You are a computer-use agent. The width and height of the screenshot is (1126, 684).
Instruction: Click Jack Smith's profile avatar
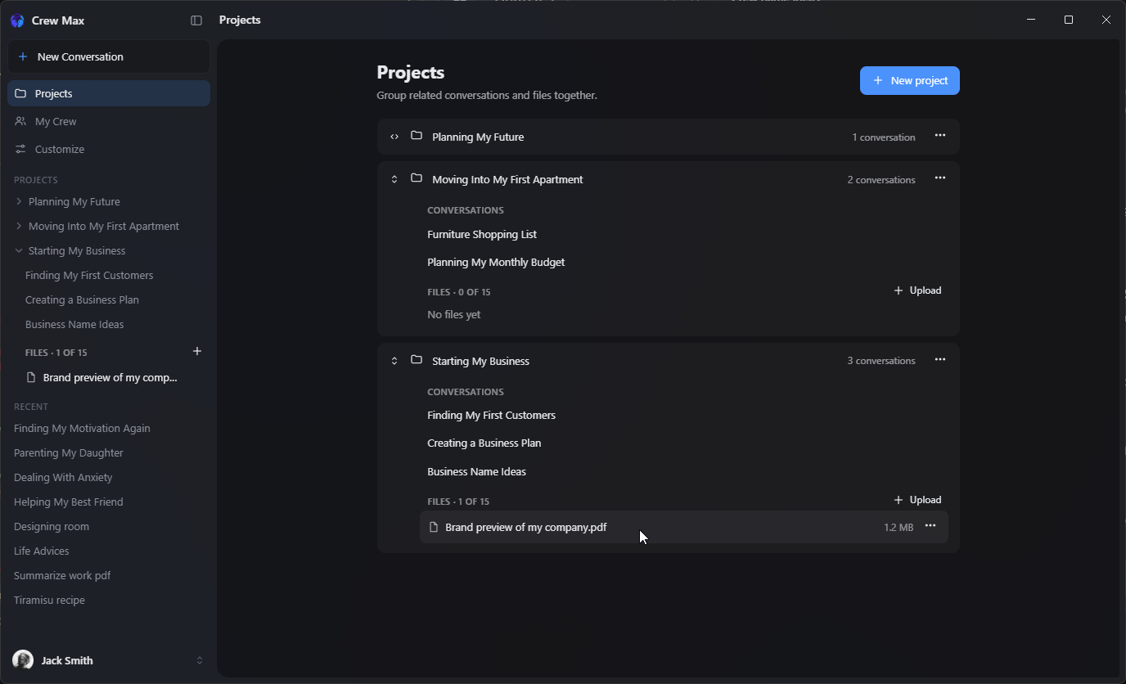pyautogui.click(x=23, y=660)
